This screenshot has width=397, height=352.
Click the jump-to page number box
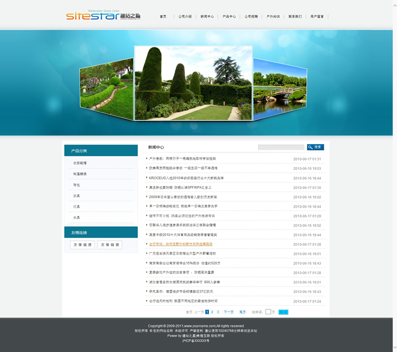pyautogui.click(x=268, y=312)
